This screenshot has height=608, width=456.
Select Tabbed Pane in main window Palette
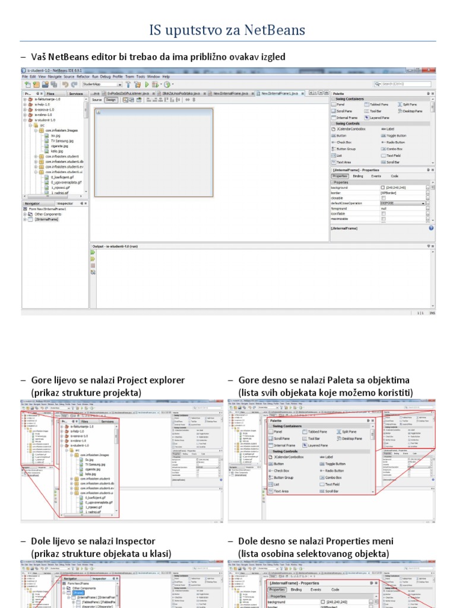376,104
